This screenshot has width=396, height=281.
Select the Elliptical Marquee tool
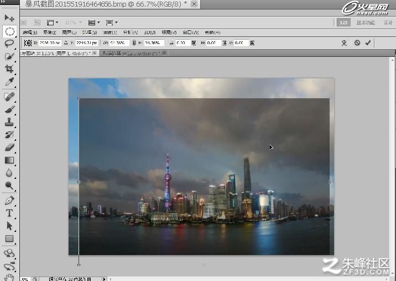coord(9,31)
